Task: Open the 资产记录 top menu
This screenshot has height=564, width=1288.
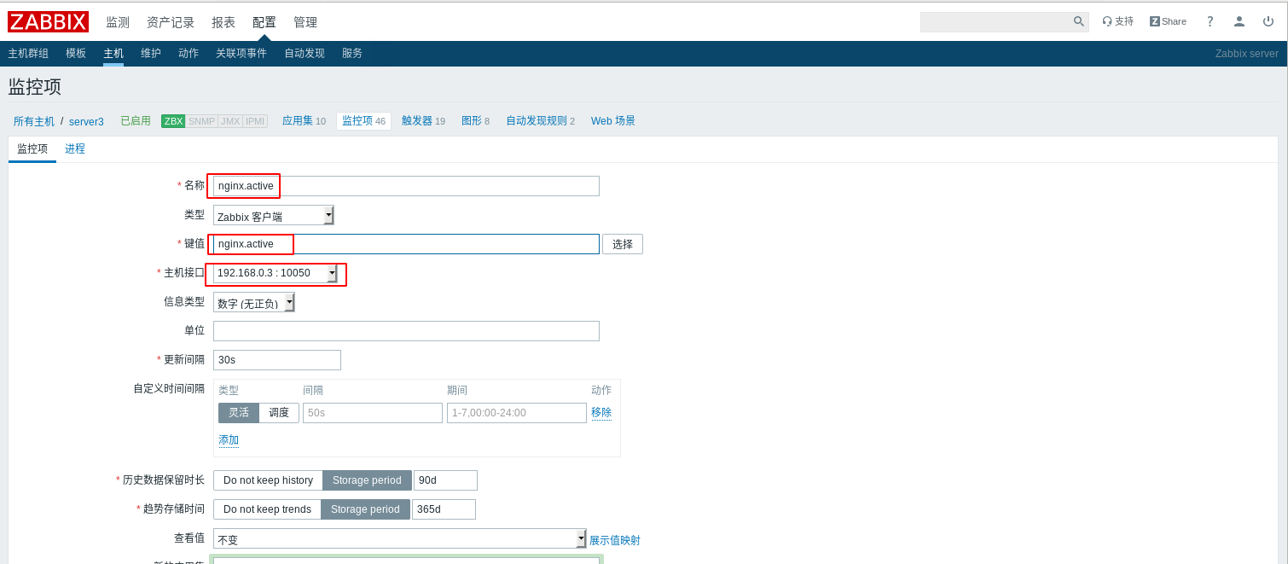Action: (171, 22)
